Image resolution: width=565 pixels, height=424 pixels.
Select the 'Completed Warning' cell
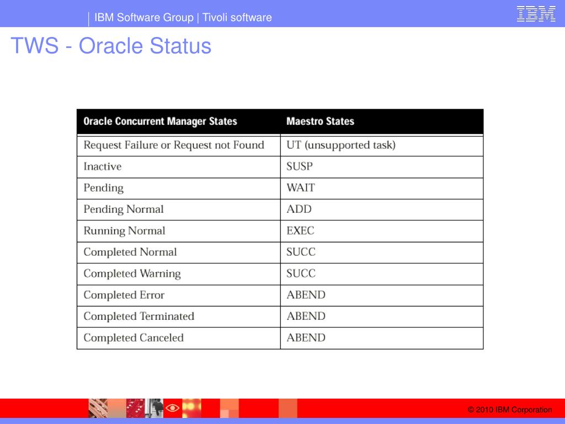pyautogui.click(x=179, y=274)
